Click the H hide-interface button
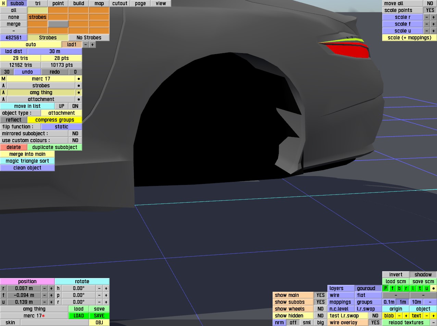The width and height of the screenshot is (437, 326). [x=3, y=3]
